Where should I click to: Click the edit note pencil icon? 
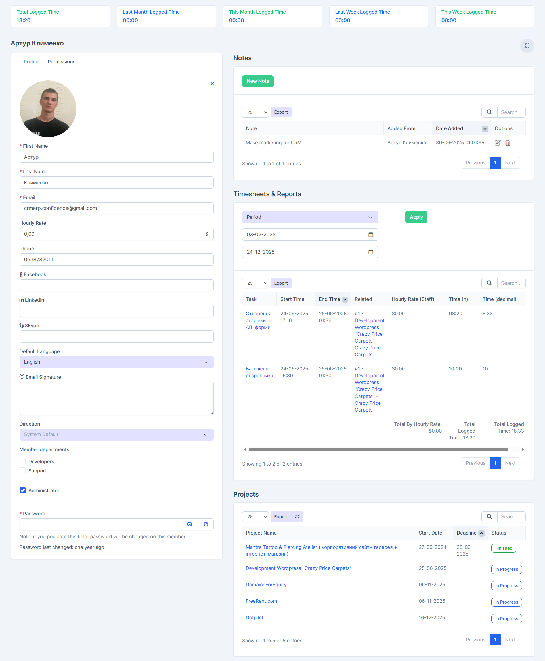(x=497, y=143)
